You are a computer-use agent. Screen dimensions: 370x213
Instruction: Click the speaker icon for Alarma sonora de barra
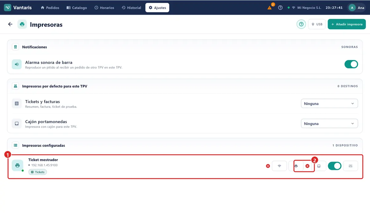(17, 64)
